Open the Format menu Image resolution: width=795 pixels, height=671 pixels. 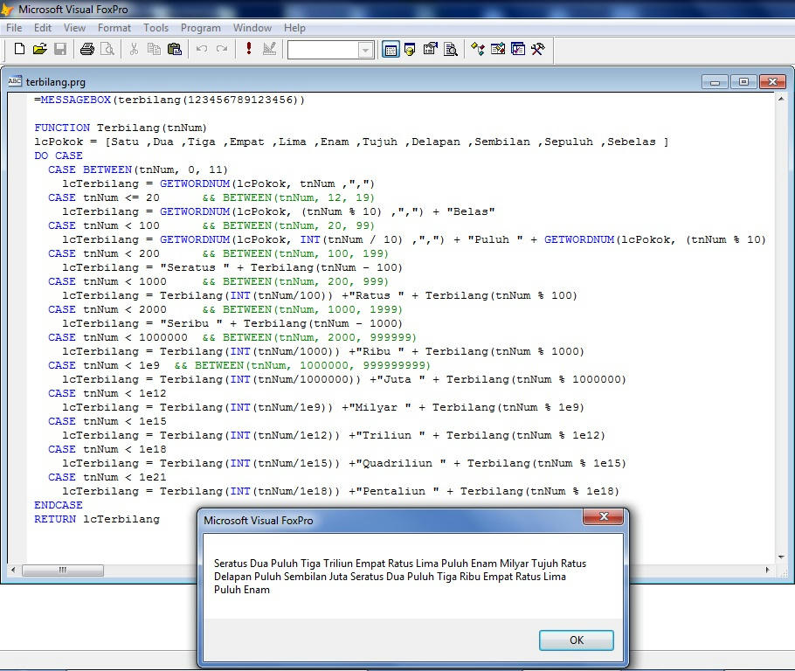pos(114,28)
